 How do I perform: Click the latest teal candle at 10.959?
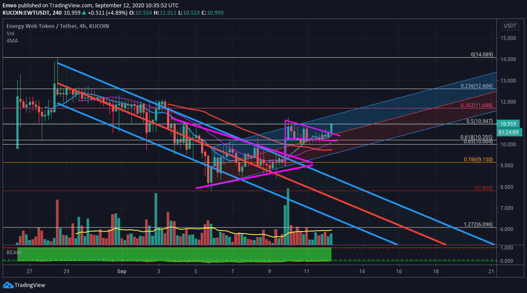coord(332,129)
